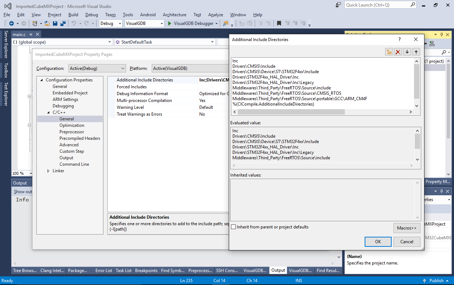Select Optimization under C/C++
The image size is (454, 285).
coord(72,125)
